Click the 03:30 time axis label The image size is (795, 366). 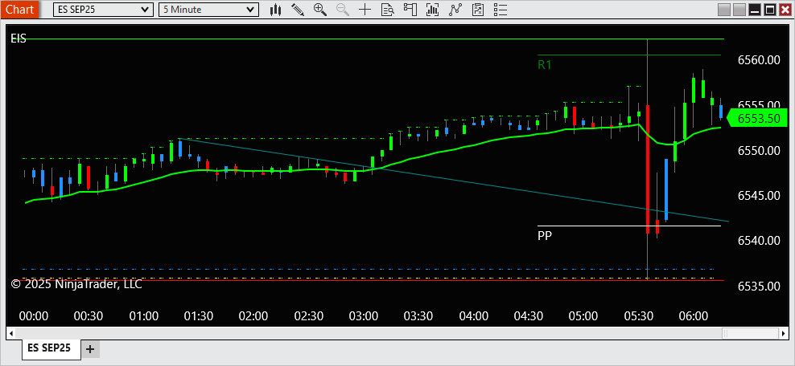(x=418, y=316)
